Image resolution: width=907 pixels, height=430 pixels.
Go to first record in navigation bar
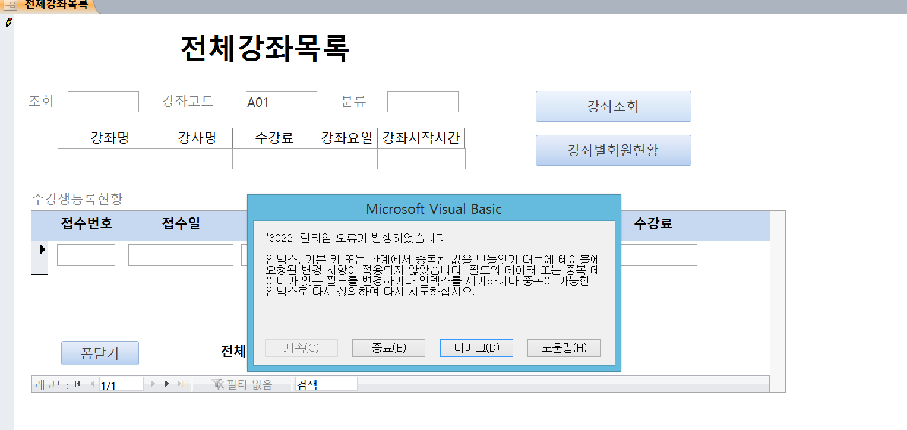click(x=78, y=384)
